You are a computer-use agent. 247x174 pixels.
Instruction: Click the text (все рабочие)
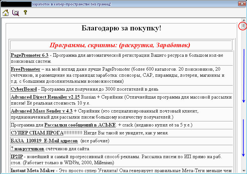(95, 141)
